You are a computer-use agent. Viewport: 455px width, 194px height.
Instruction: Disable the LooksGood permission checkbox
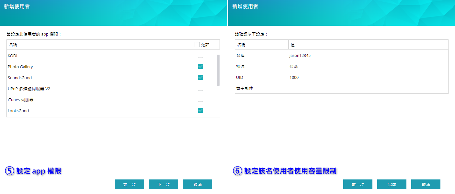tap(200, 110)
